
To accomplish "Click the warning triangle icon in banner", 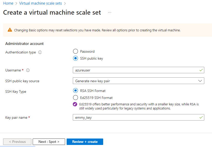I will pyautogui.click(x=10, y=30).
